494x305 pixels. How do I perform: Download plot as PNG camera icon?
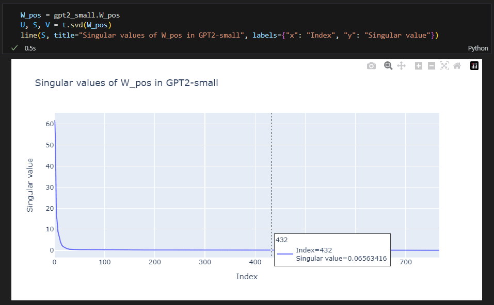coord(372,66)
